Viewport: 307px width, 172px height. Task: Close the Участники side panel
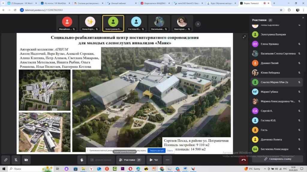[303, 18]
